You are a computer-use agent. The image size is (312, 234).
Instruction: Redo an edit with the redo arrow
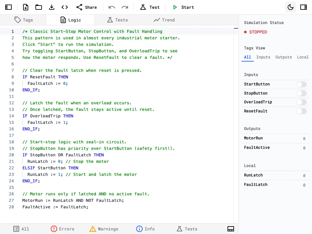point(124,7)
